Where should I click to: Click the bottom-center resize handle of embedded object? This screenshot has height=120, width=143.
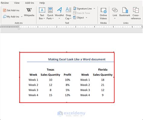point(67,102)
